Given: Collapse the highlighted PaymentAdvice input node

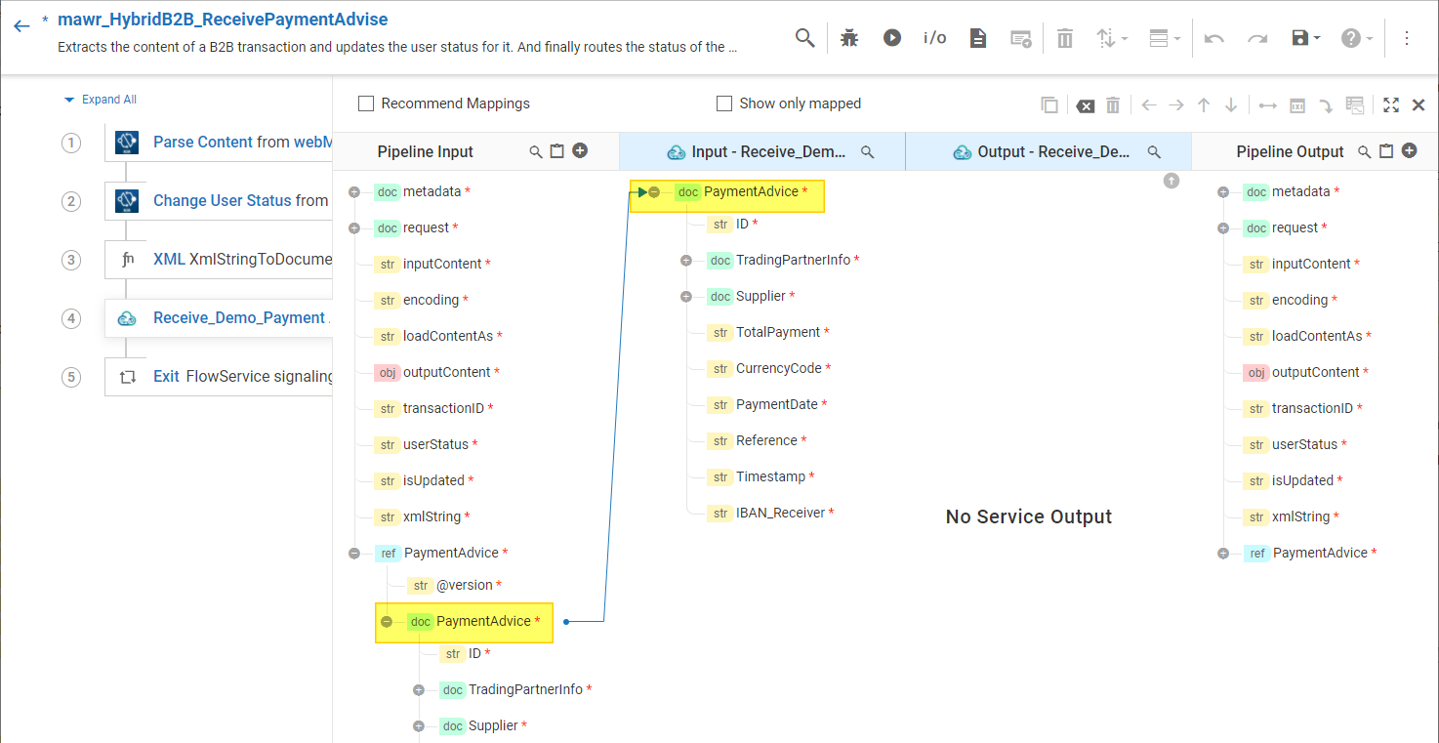Looking at the screenshot, I should 654,191.
